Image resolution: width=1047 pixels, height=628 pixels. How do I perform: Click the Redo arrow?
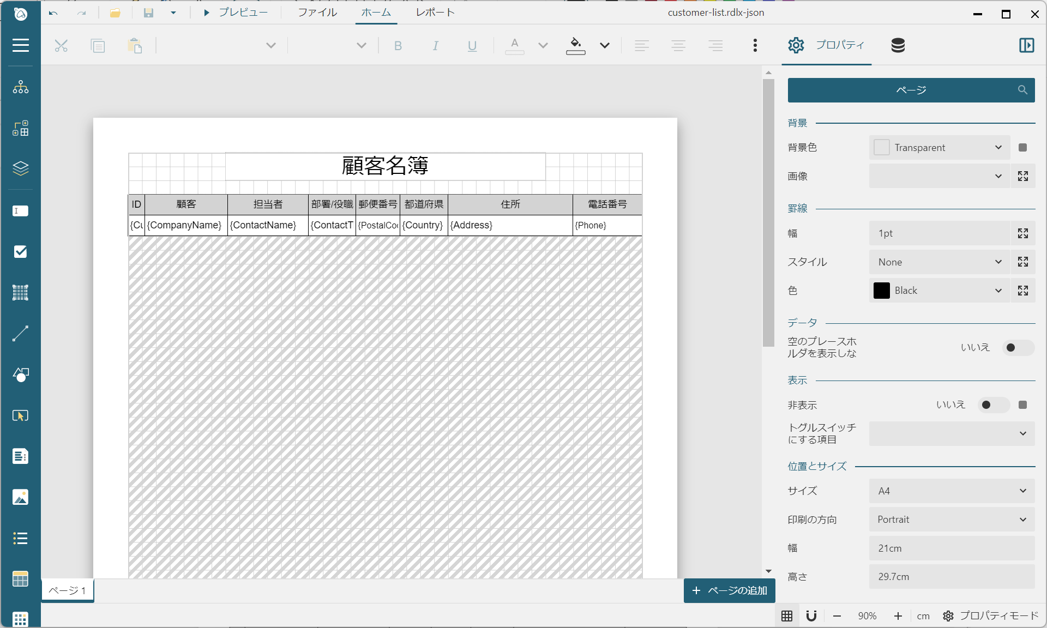click(81, 13)
